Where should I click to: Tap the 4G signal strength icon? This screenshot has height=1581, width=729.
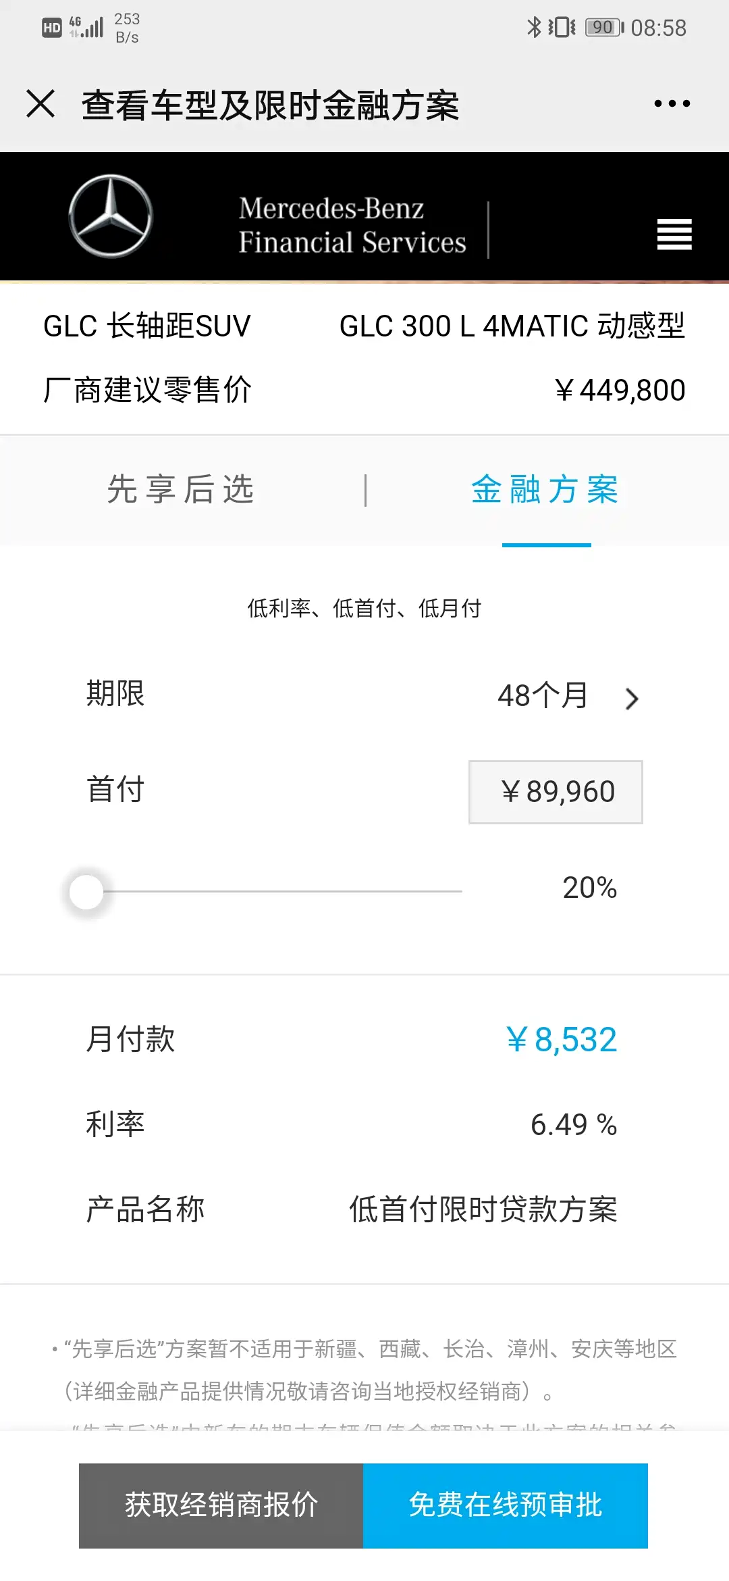[86, 27]
